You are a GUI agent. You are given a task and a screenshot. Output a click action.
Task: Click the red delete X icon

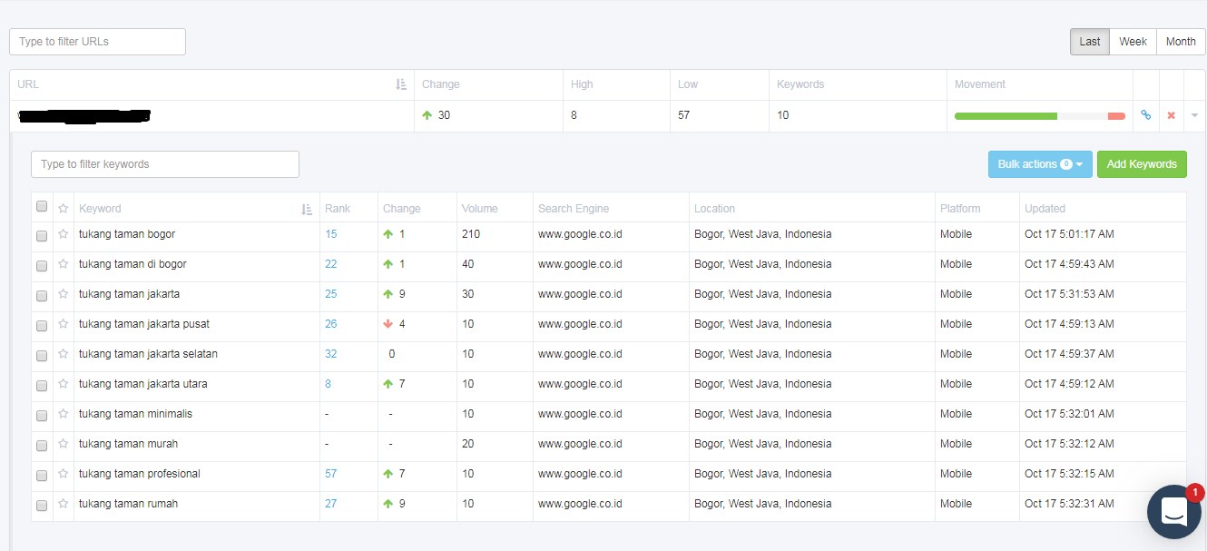(1171, 115)
